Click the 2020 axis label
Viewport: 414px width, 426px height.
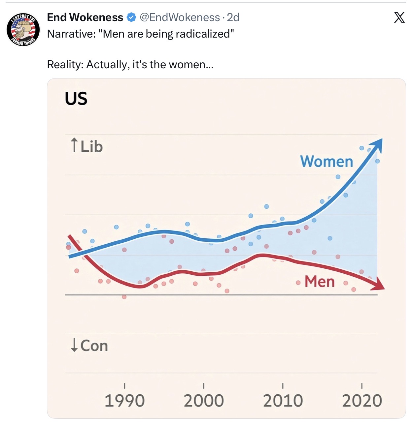tap(362, 401)
